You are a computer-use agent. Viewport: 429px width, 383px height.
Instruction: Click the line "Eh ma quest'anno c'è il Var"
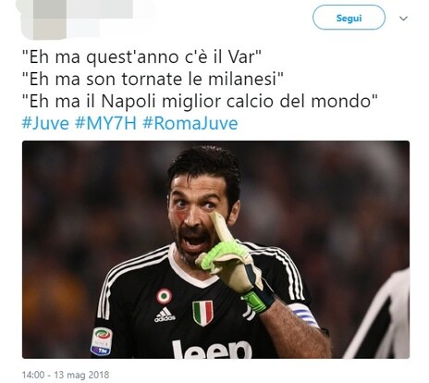[141, 57]
